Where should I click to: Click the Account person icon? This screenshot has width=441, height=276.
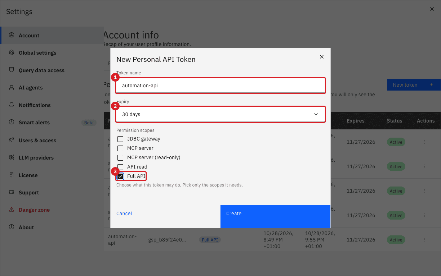[12, 35]
